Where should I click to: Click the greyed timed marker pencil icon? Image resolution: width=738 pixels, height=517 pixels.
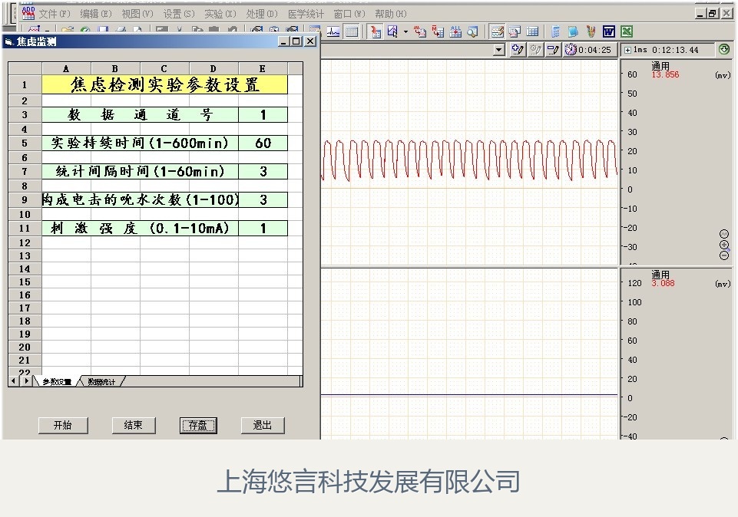535,49
